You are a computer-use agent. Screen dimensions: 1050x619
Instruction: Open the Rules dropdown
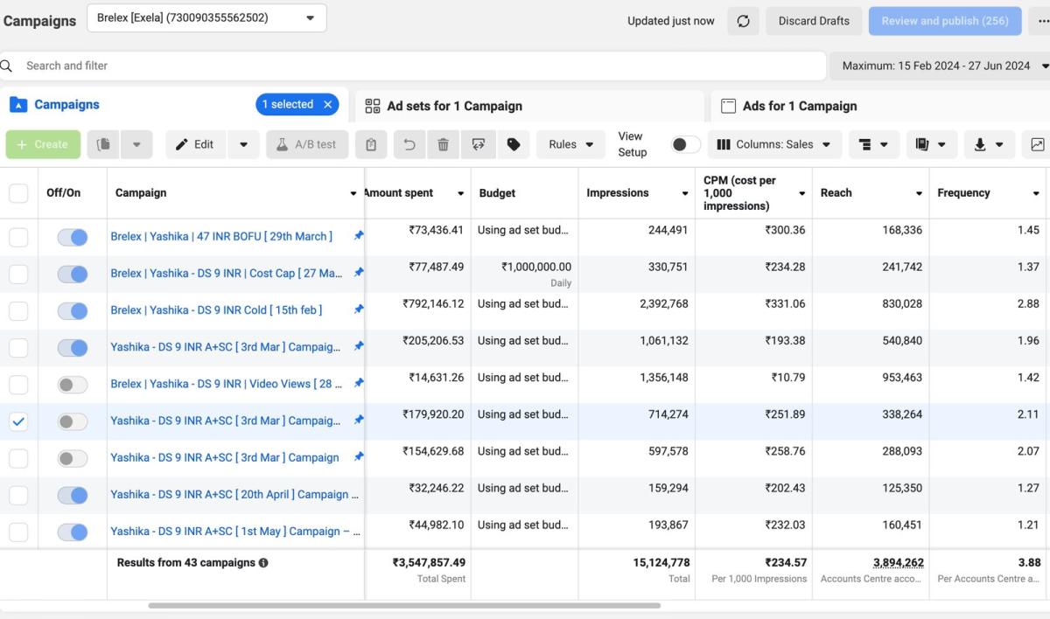coord(570,144)
